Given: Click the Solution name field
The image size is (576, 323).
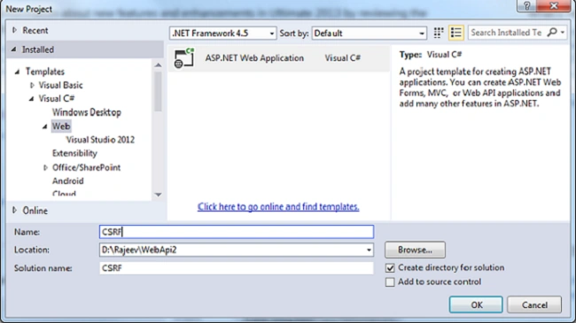Looking at the screenshot, I should pos(237,268).
